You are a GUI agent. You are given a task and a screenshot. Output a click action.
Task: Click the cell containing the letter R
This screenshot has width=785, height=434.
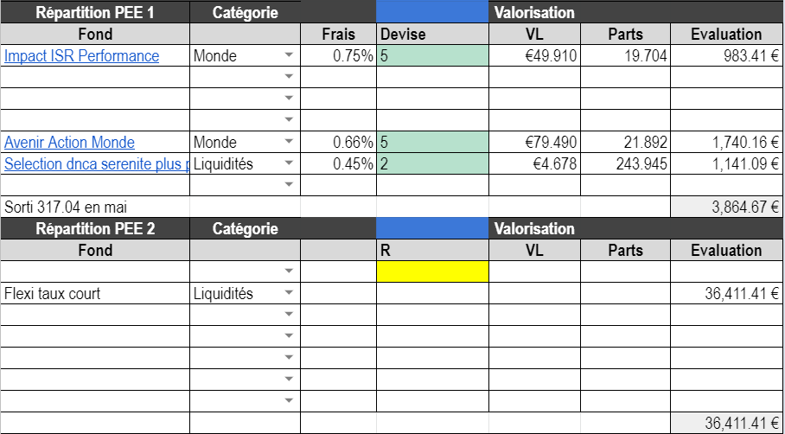coord(432,251)
